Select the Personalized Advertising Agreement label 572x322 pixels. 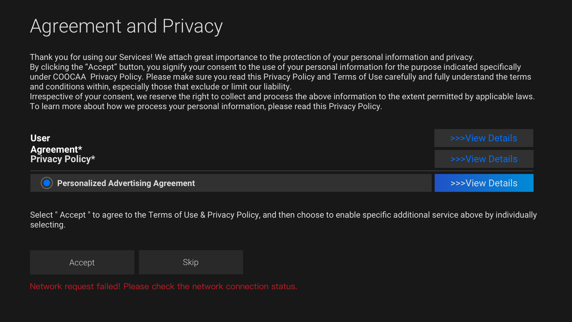click(126, 183)
